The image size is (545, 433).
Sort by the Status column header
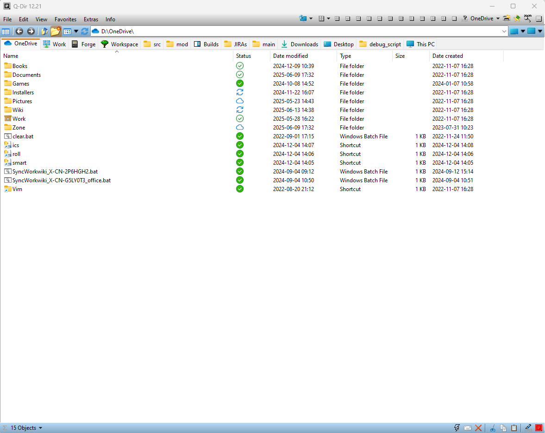tap(244, 56)
